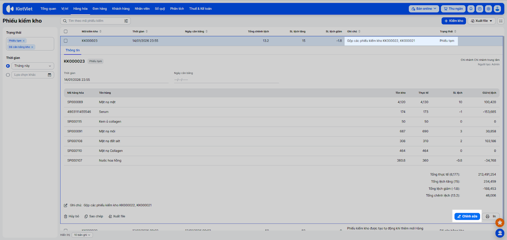This screenshot has height=240, width=507.
Task: Click the 'Phiếu tạm' status cell of KK000023
Action: (447, 41)
